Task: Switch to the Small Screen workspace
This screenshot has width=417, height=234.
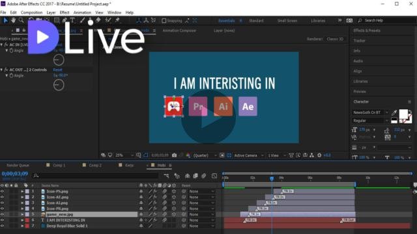Action: [x=287, y=21]
